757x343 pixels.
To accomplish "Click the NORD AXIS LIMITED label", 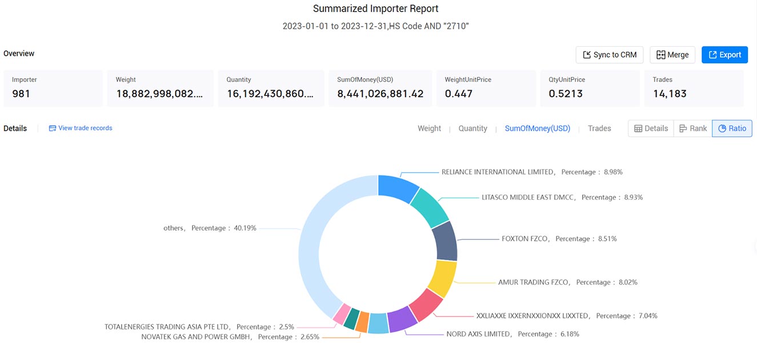I will pos(512,334).
